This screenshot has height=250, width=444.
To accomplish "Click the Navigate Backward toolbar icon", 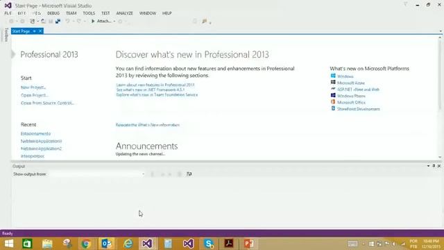I will [11, 22].
